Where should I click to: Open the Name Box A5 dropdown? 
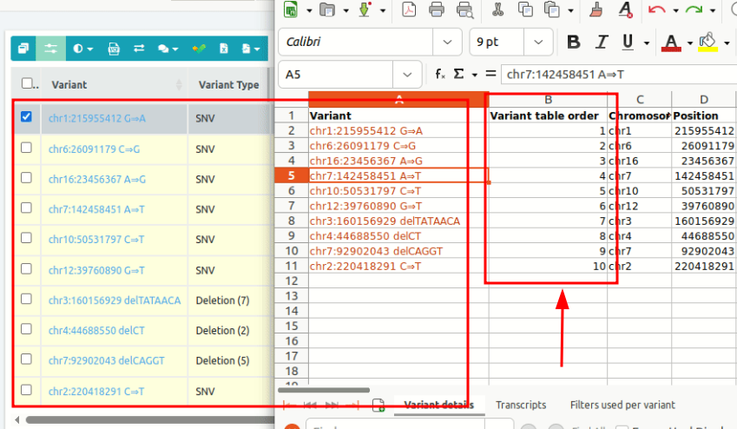tap(407, 75)
